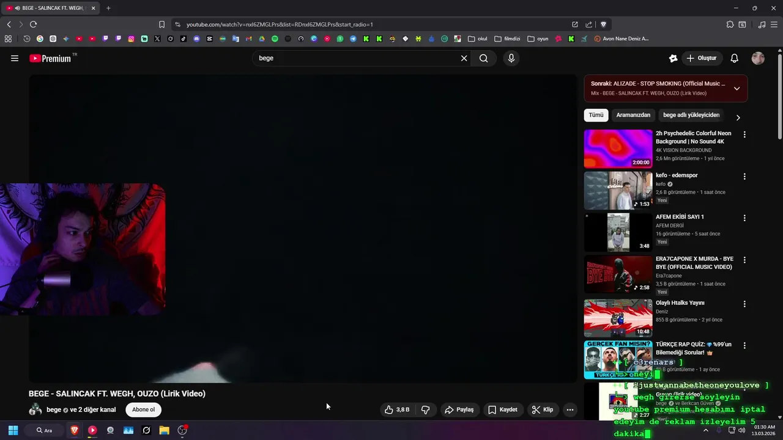Dislike the video with thumbs down
Screen dimensions: 783x440
click(426, 409)
